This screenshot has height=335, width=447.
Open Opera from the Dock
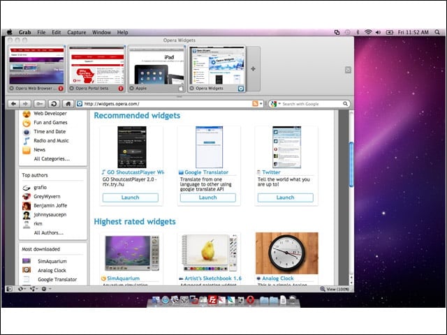coord(250,300)
